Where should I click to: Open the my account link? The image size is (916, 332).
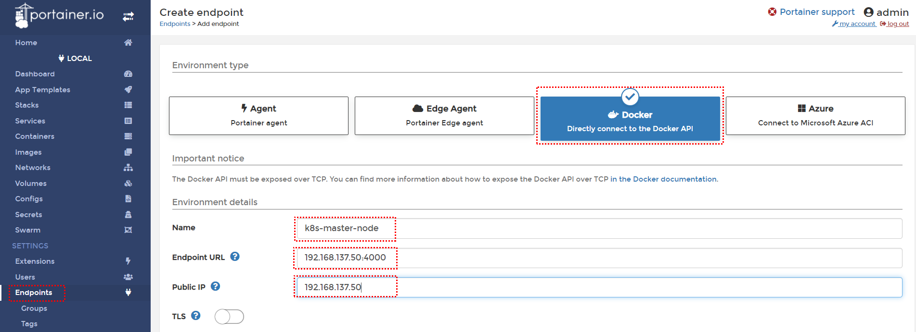854,24
